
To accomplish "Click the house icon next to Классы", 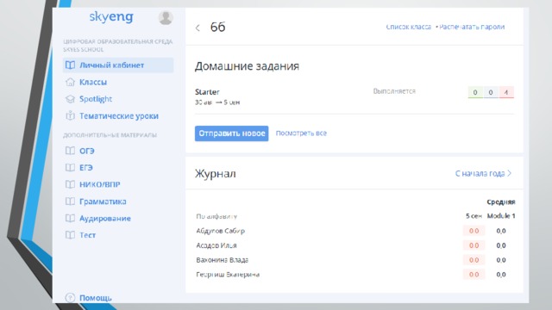I will point(70,82).
